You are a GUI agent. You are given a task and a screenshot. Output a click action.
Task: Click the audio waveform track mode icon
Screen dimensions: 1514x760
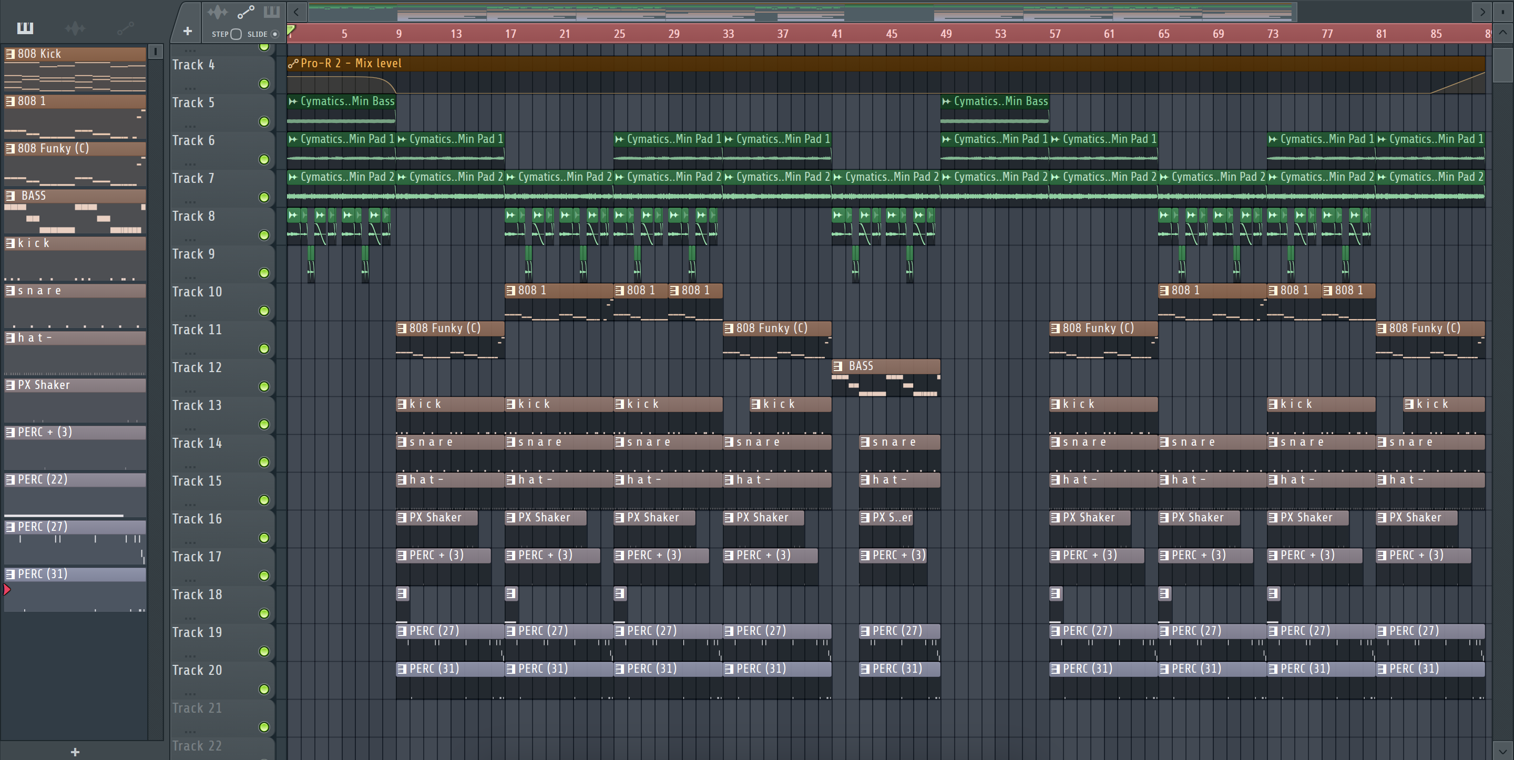pos(217,12)
